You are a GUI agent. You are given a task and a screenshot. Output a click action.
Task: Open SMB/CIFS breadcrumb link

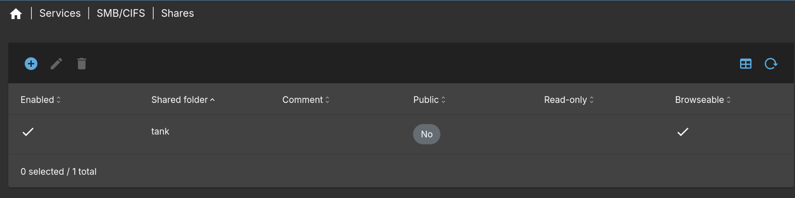(x=121, y=13)
